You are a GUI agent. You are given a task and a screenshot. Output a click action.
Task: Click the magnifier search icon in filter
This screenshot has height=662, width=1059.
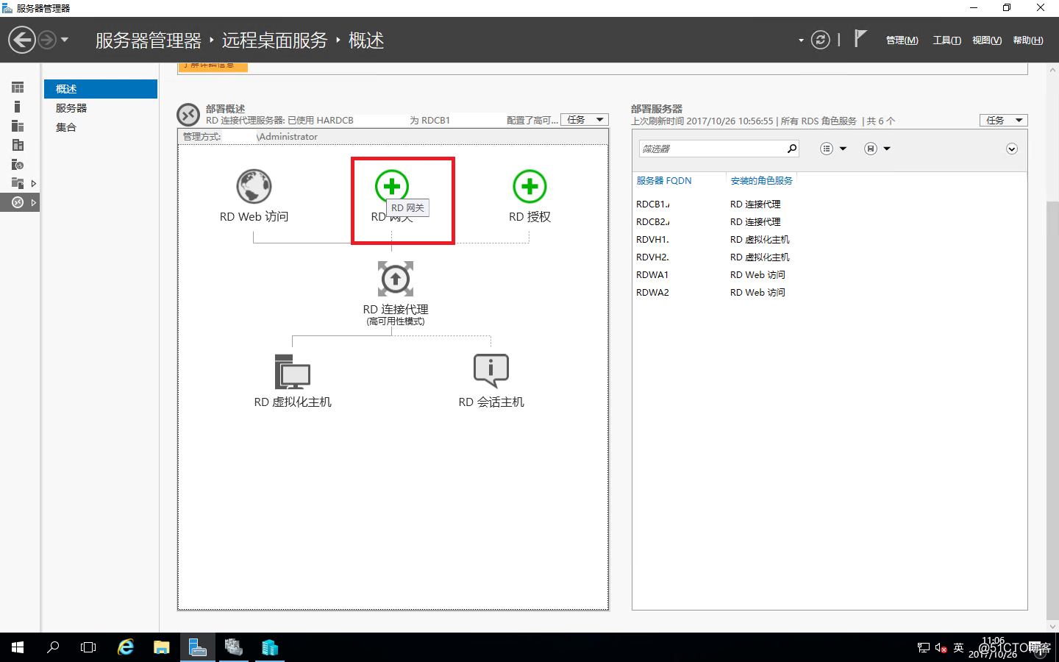(792, 149)
